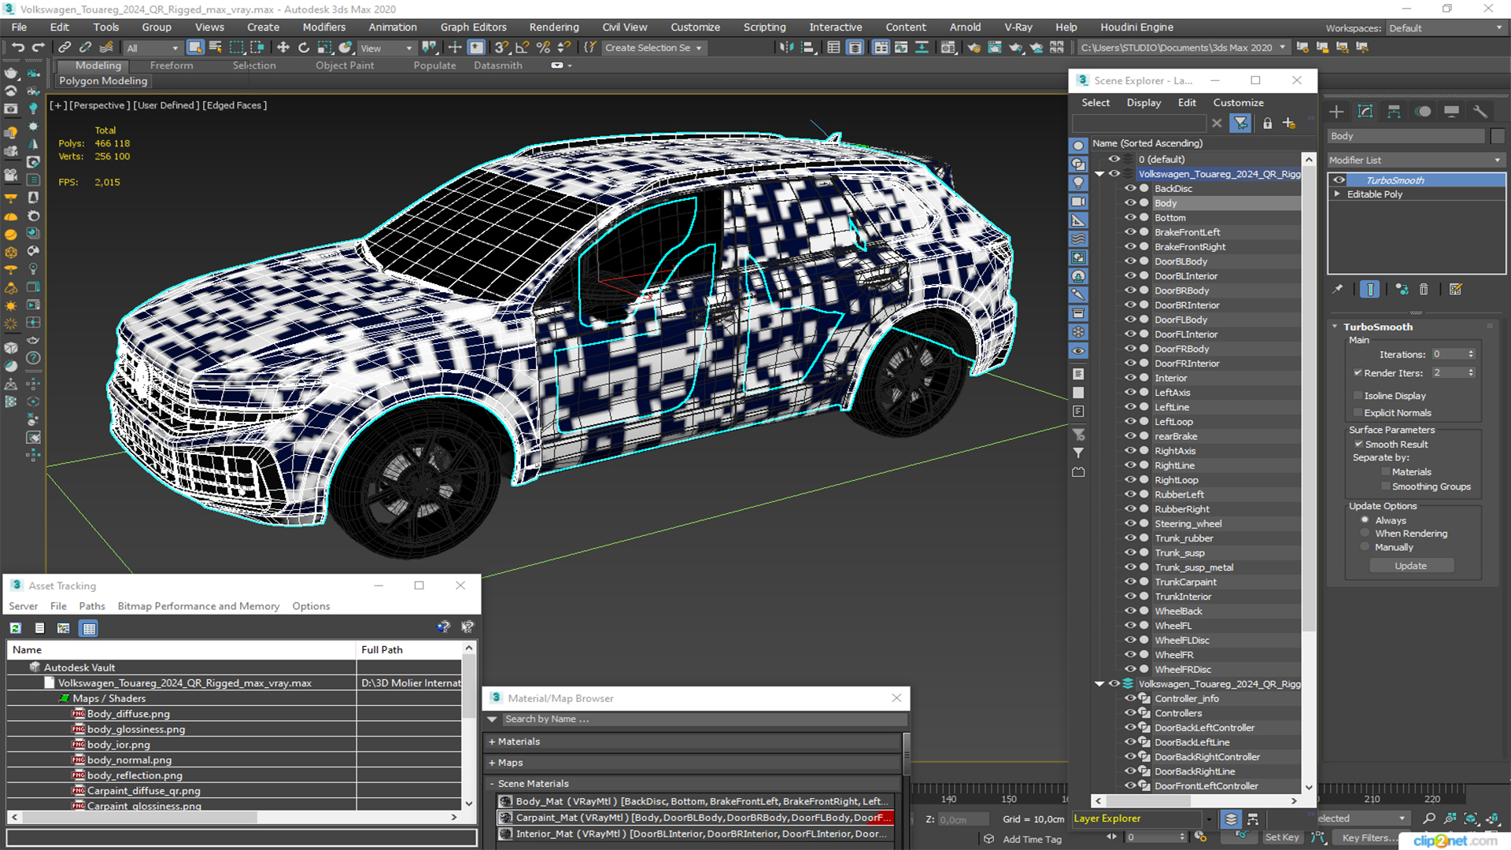Click the Mirror tool icon

point(786,48)
